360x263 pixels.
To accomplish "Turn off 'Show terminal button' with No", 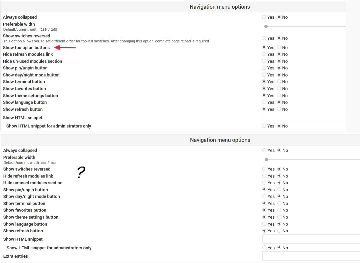I will pyautogui.click(x=279, y=81).
